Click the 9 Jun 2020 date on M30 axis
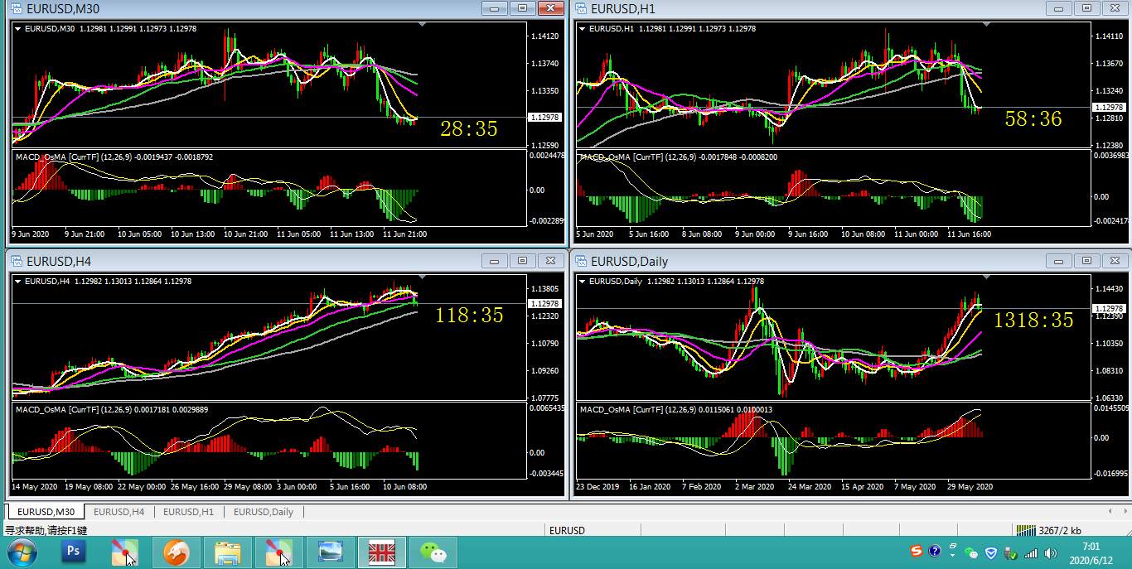 click(x=30, y=234)
